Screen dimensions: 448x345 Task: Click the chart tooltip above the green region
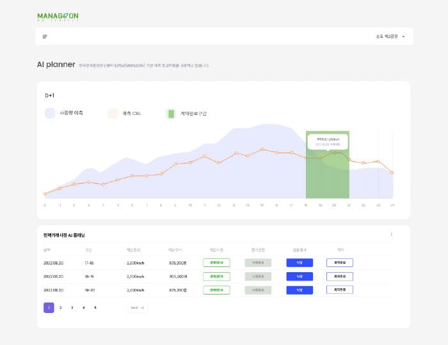(x=327, y=142)
